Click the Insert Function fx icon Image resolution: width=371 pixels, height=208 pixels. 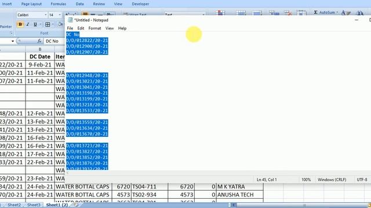pos(39,41)
